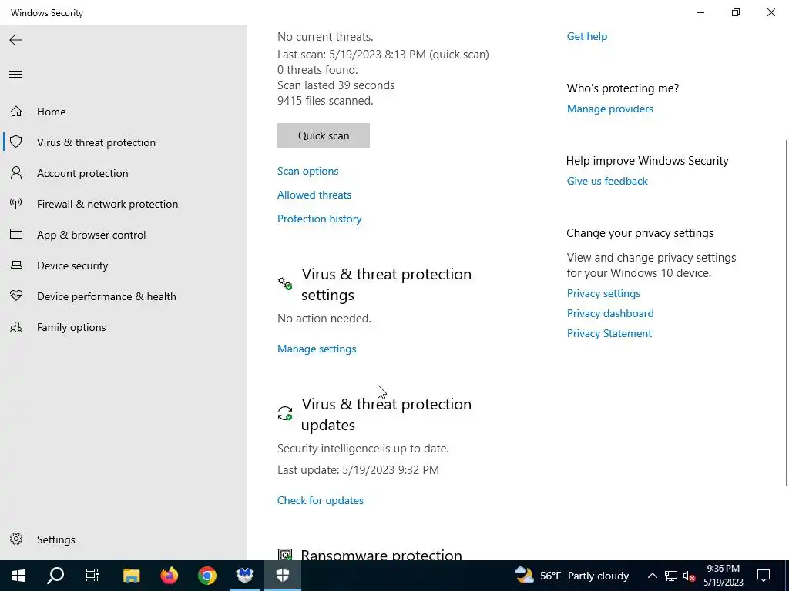
Task: Click the network icon in system tray
Action: click(671, 576)
